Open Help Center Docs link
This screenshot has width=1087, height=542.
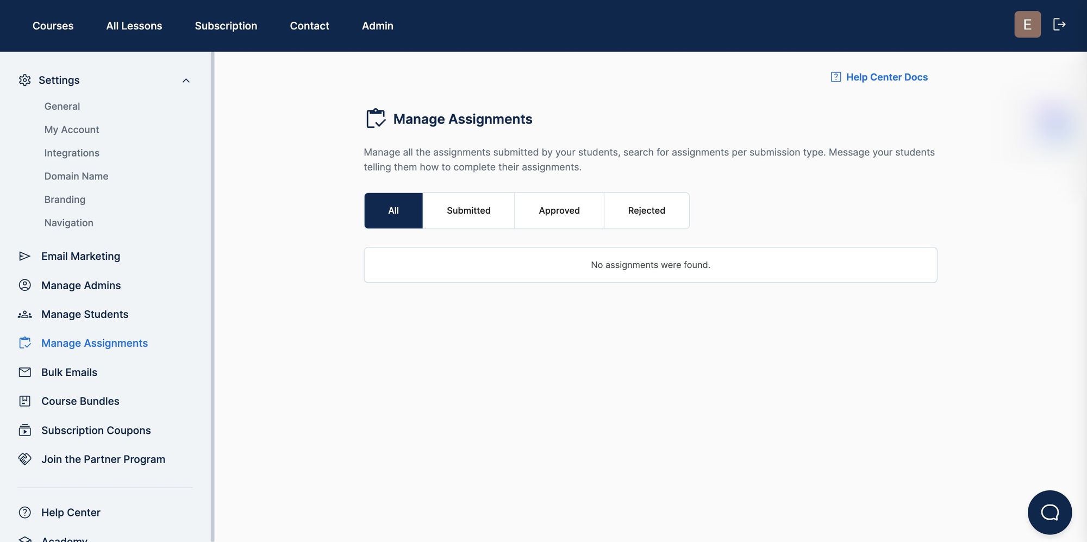(887, 77)
